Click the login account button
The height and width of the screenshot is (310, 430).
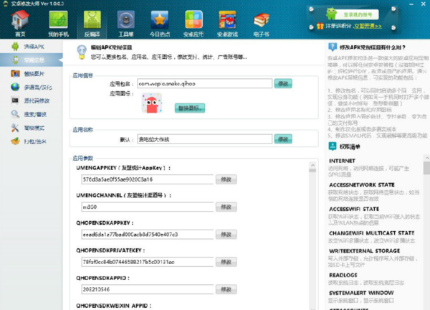coord(358,14)
